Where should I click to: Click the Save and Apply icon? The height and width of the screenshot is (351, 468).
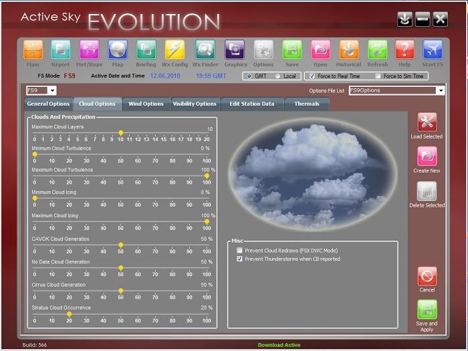[427, 310]
